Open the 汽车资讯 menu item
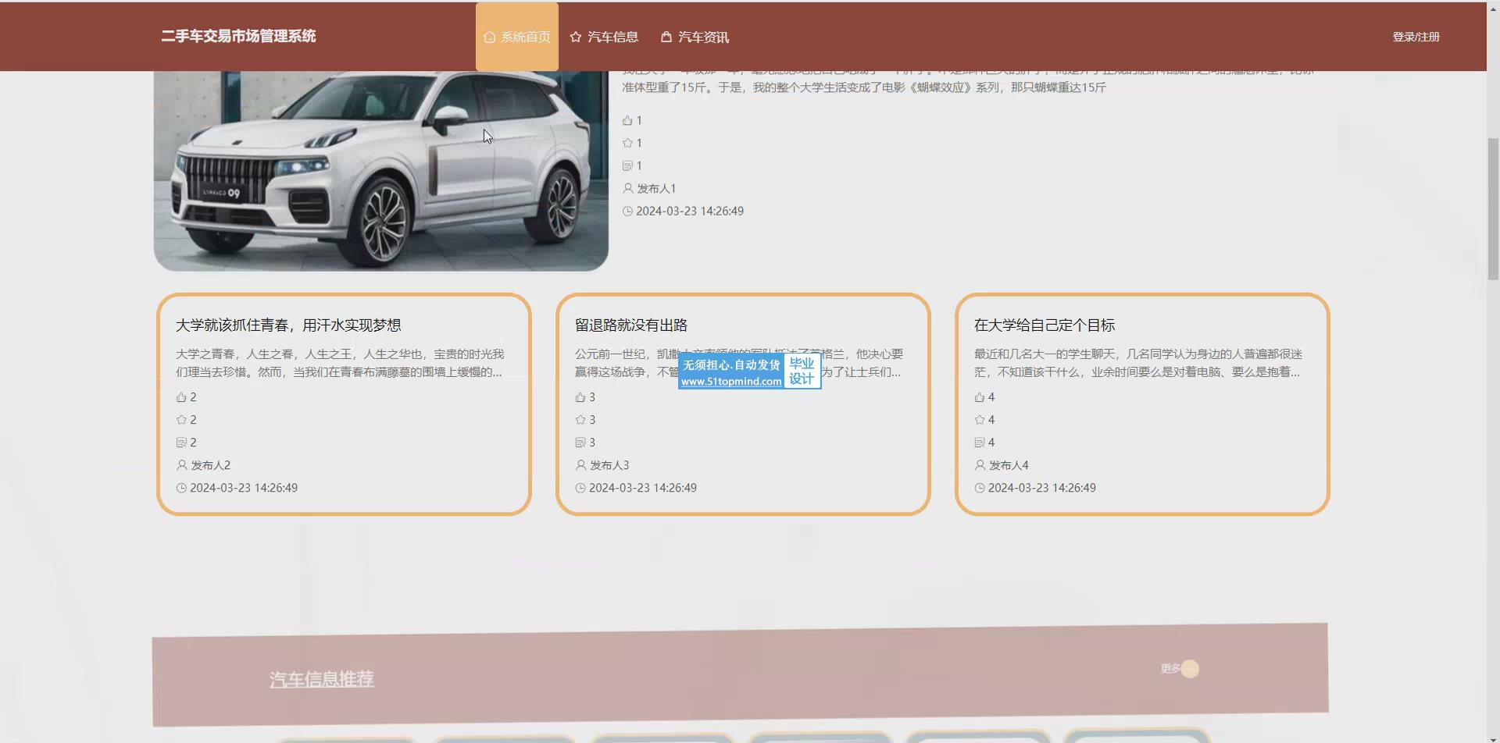Image resolution: width=1500 pixels, height=743 pixels. point(695,37)
